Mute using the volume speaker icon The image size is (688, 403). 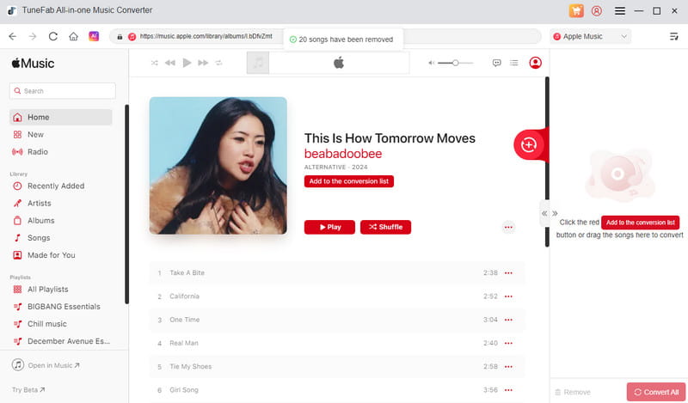pyautogui.click(x=432, y=63)
